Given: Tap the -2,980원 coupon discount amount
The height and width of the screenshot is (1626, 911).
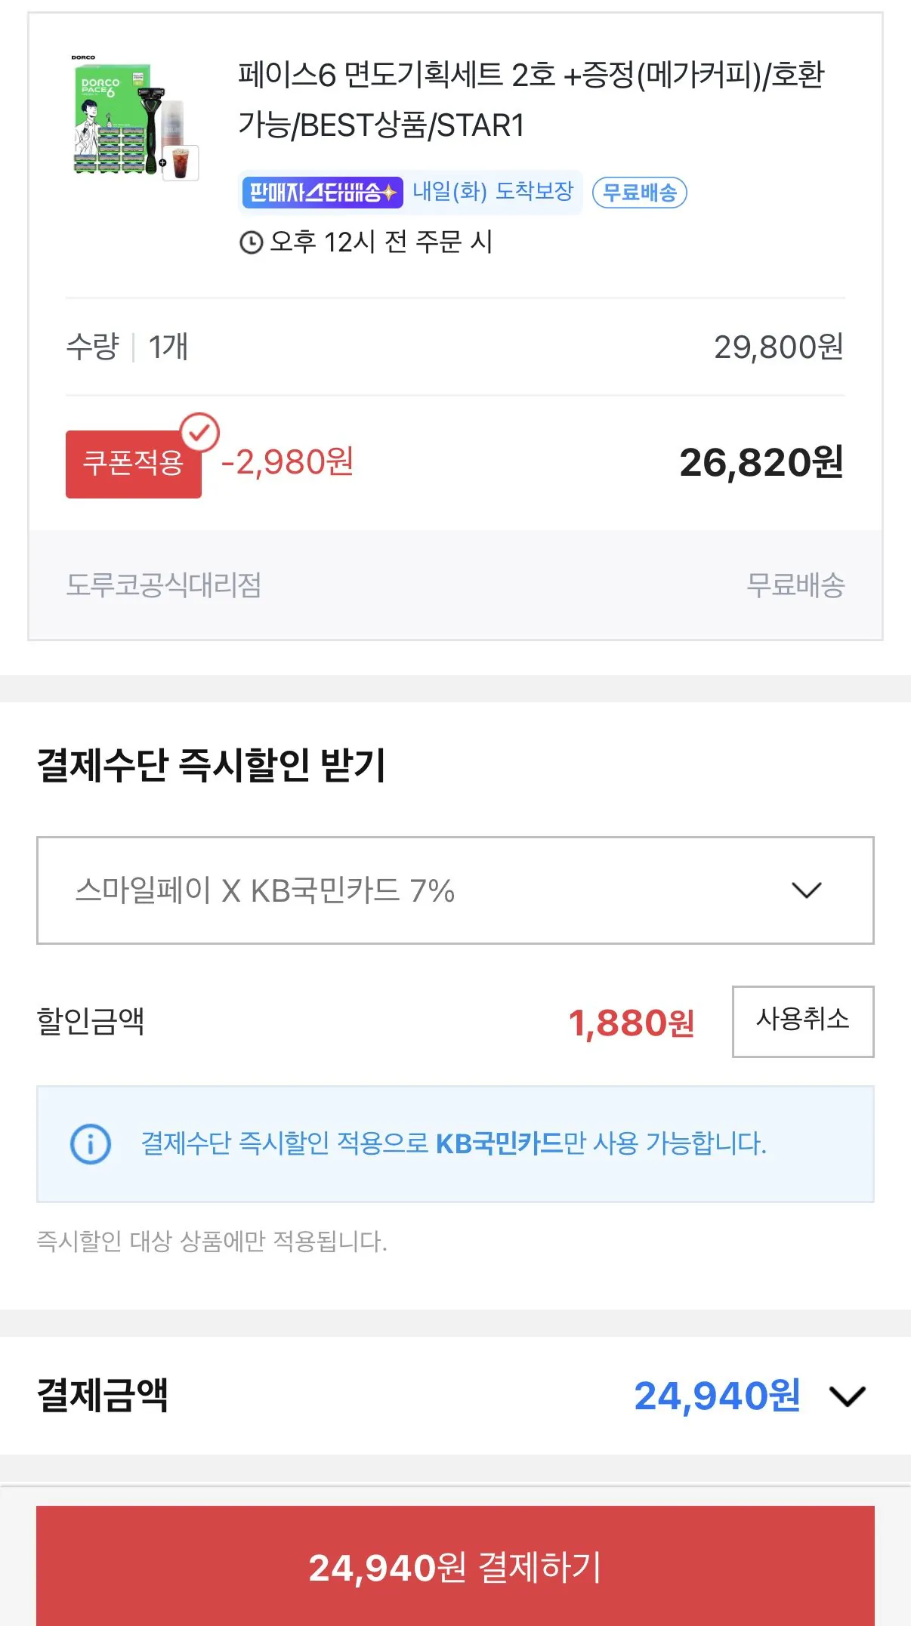Looking at the screenshot, I should [x=287, y=462].
